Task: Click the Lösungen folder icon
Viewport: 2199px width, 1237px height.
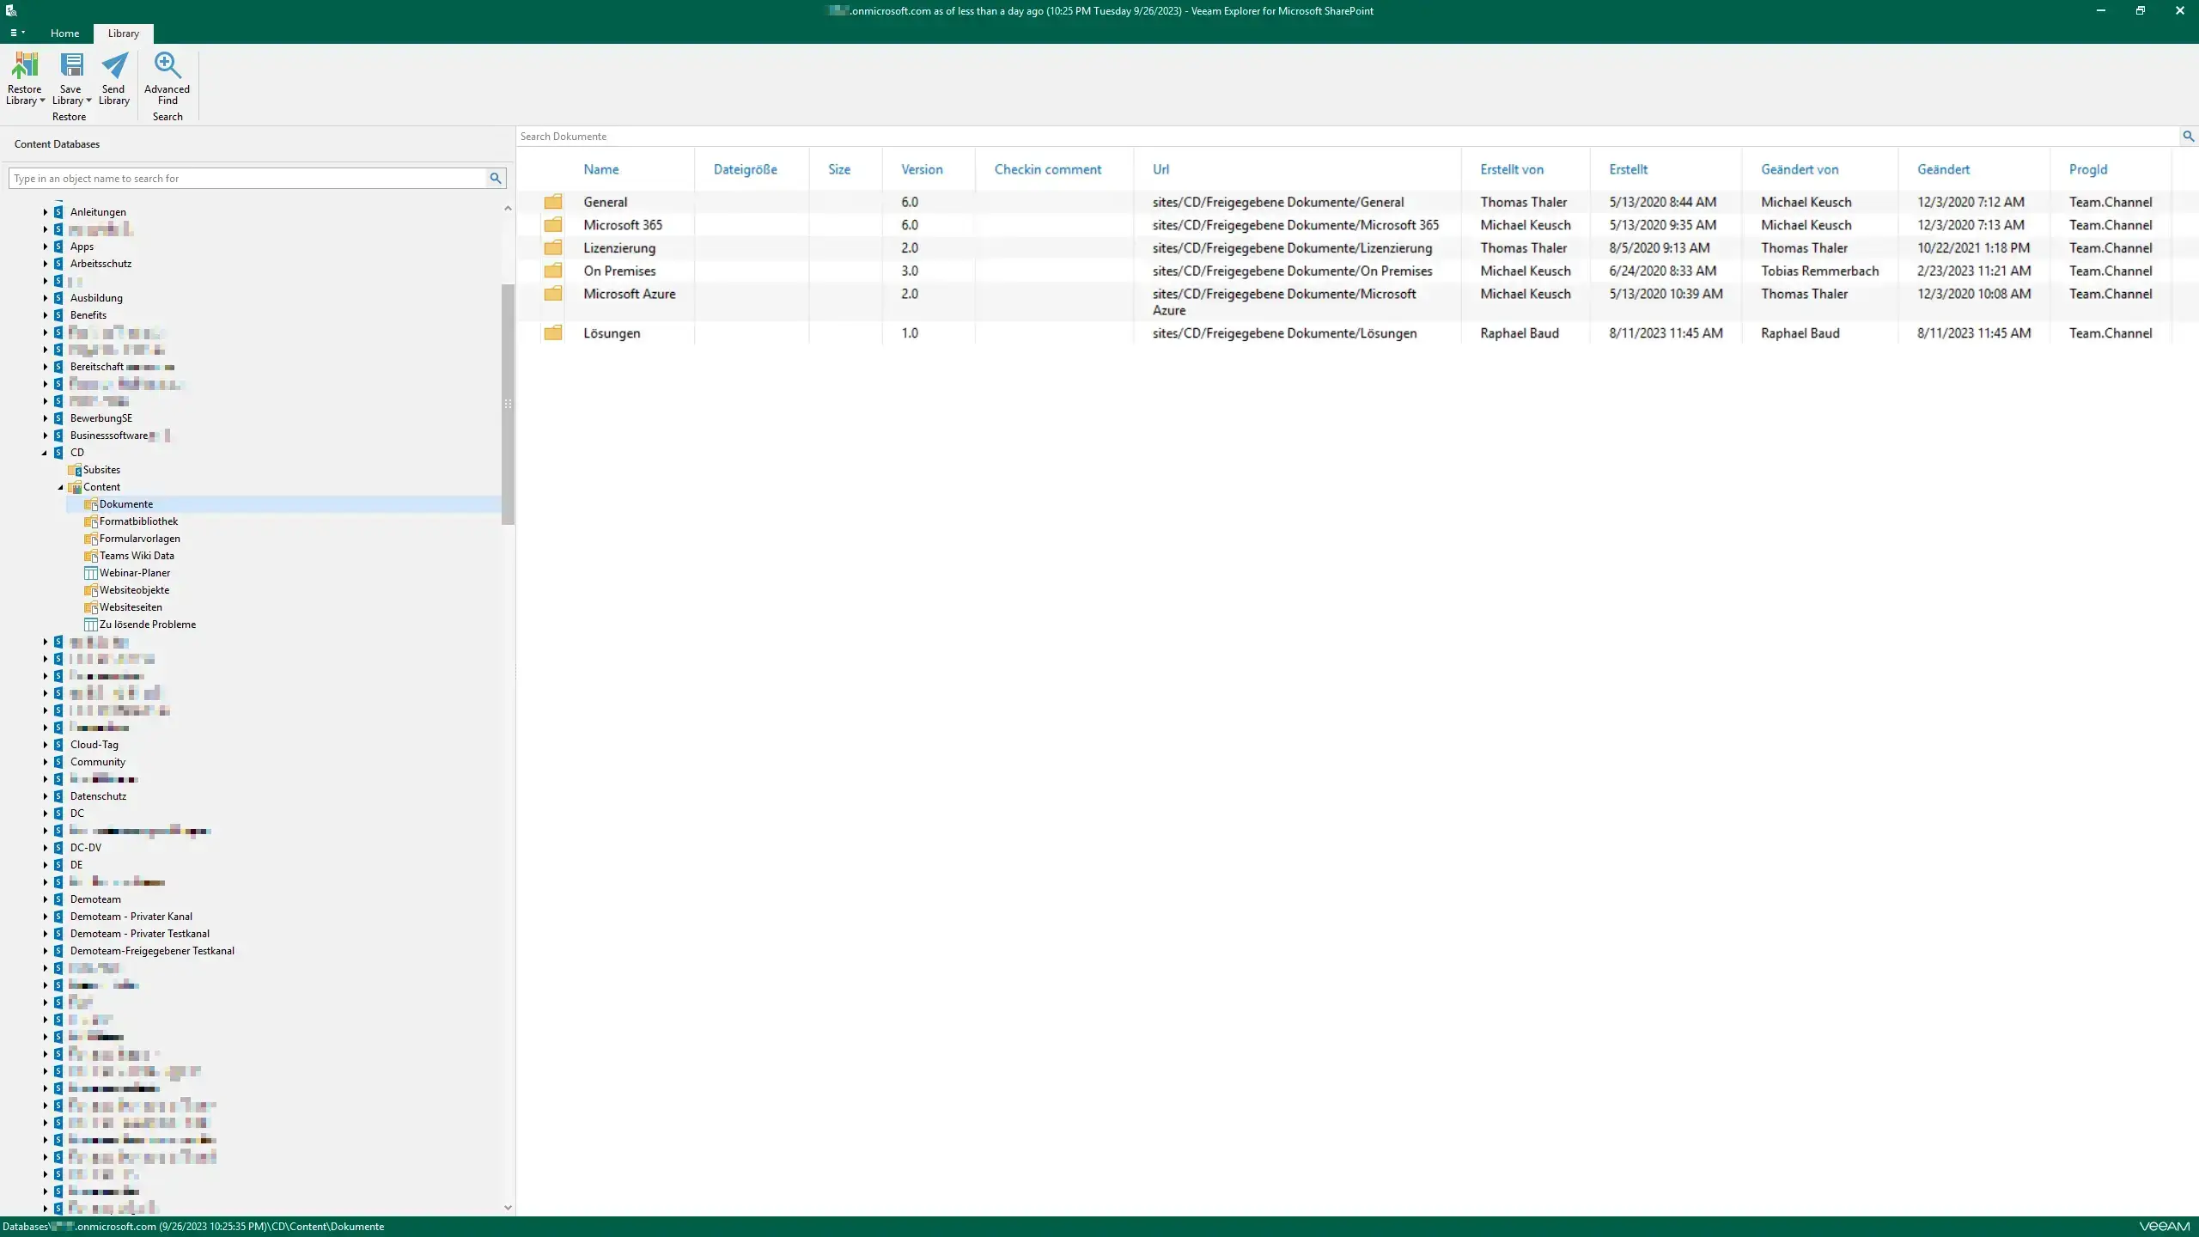Action: (x=553, y=333)
